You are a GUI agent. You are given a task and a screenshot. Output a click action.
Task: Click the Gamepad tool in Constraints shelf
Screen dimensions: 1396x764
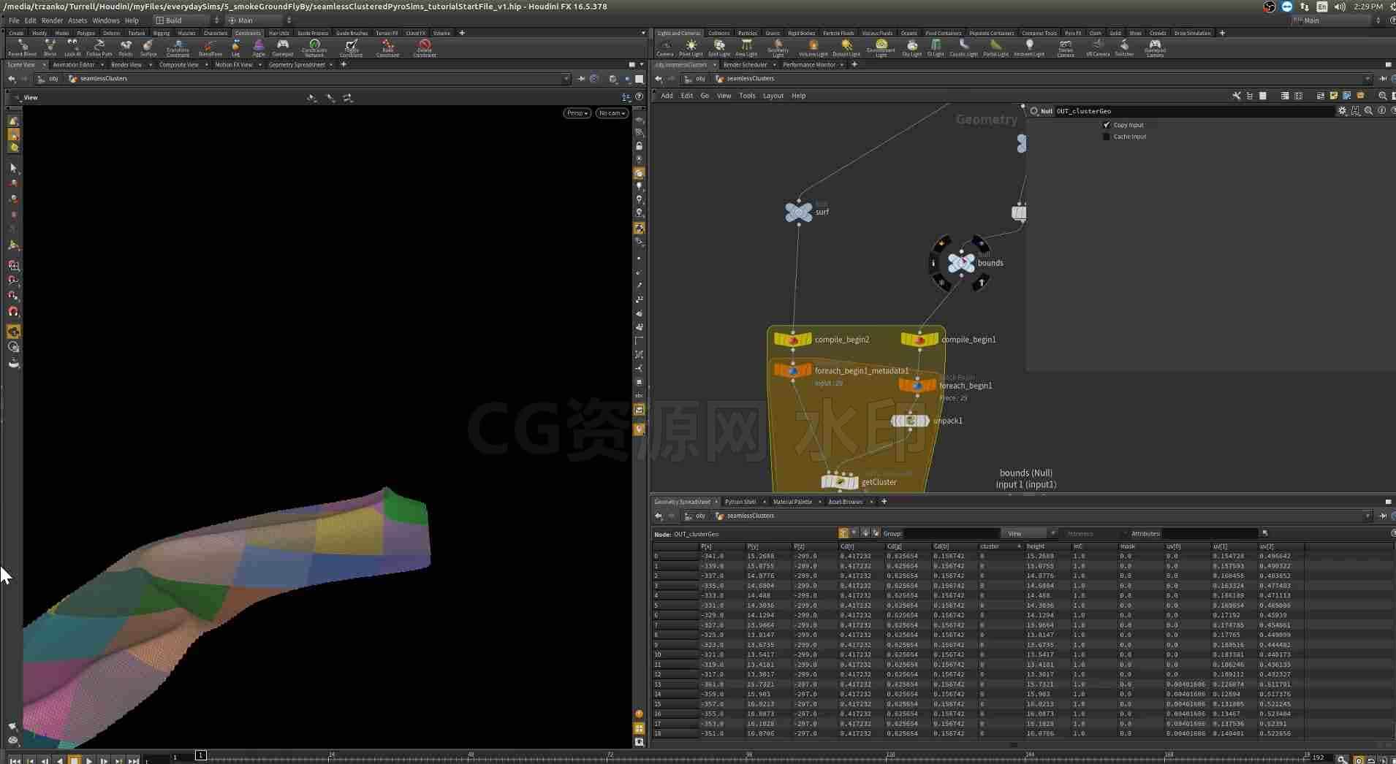point(282,48)
